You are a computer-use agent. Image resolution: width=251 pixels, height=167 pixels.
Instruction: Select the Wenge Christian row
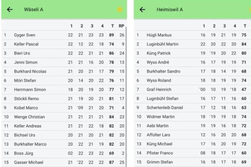click(x=64, y=117)
